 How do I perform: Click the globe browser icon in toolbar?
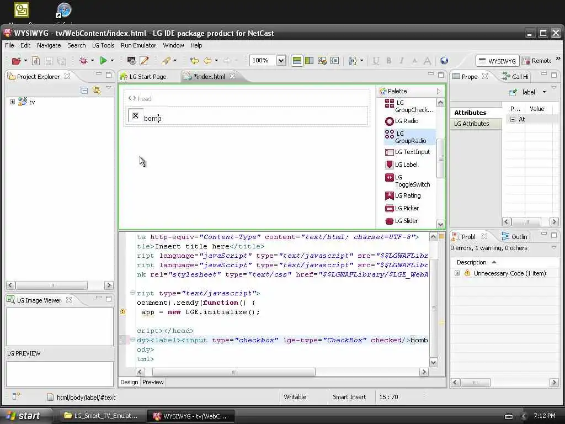[444, 61]
